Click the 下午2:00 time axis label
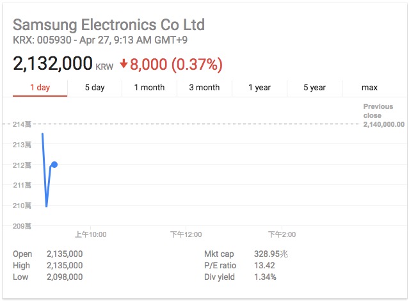The width and height of the screenshot is (409, 301). tap(282, 234)
